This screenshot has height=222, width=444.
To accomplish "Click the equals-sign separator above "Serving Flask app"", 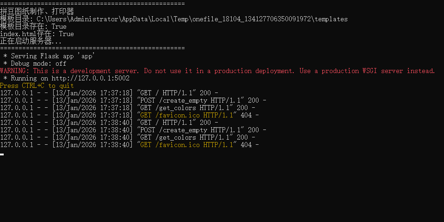I will coord(92,48).
